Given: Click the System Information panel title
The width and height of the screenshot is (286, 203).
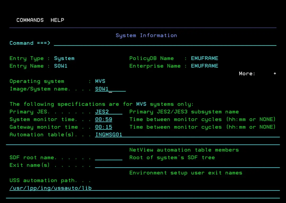Looking at the screenshot, I should (x=146, y=35).
